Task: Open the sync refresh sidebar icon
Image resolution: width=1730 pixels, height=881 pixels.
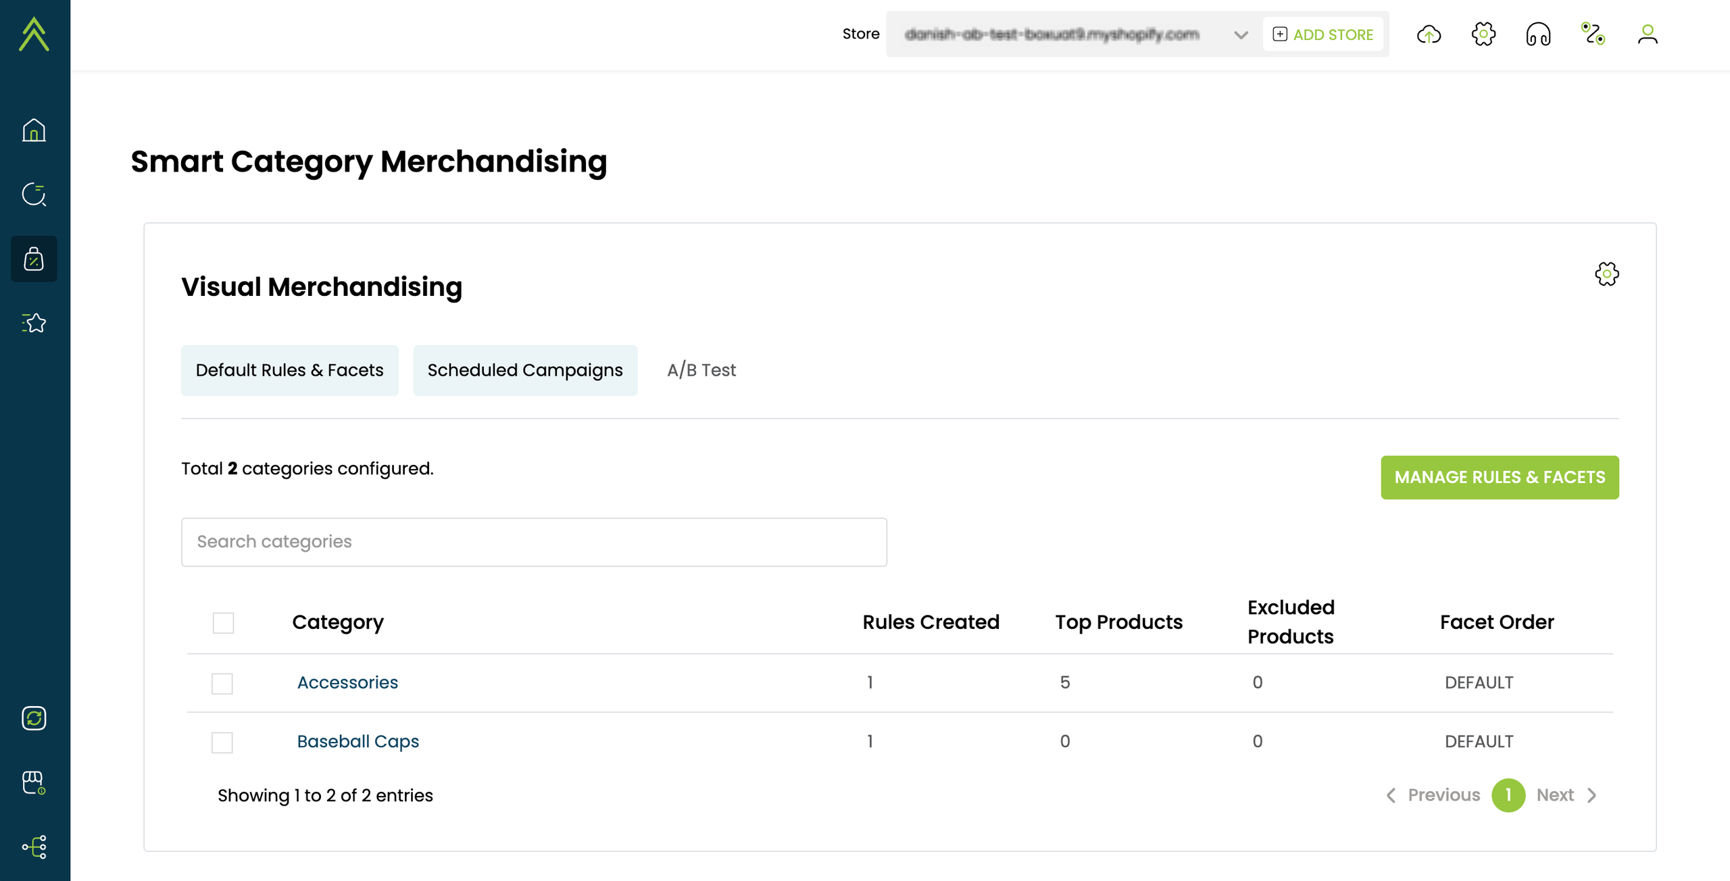Action: click(34, 718)
